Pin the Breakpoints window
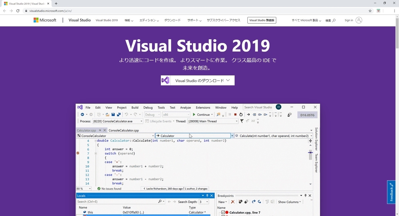Image resolution: width=399 pixels, height=216 pixels. [x=306, y=195]
